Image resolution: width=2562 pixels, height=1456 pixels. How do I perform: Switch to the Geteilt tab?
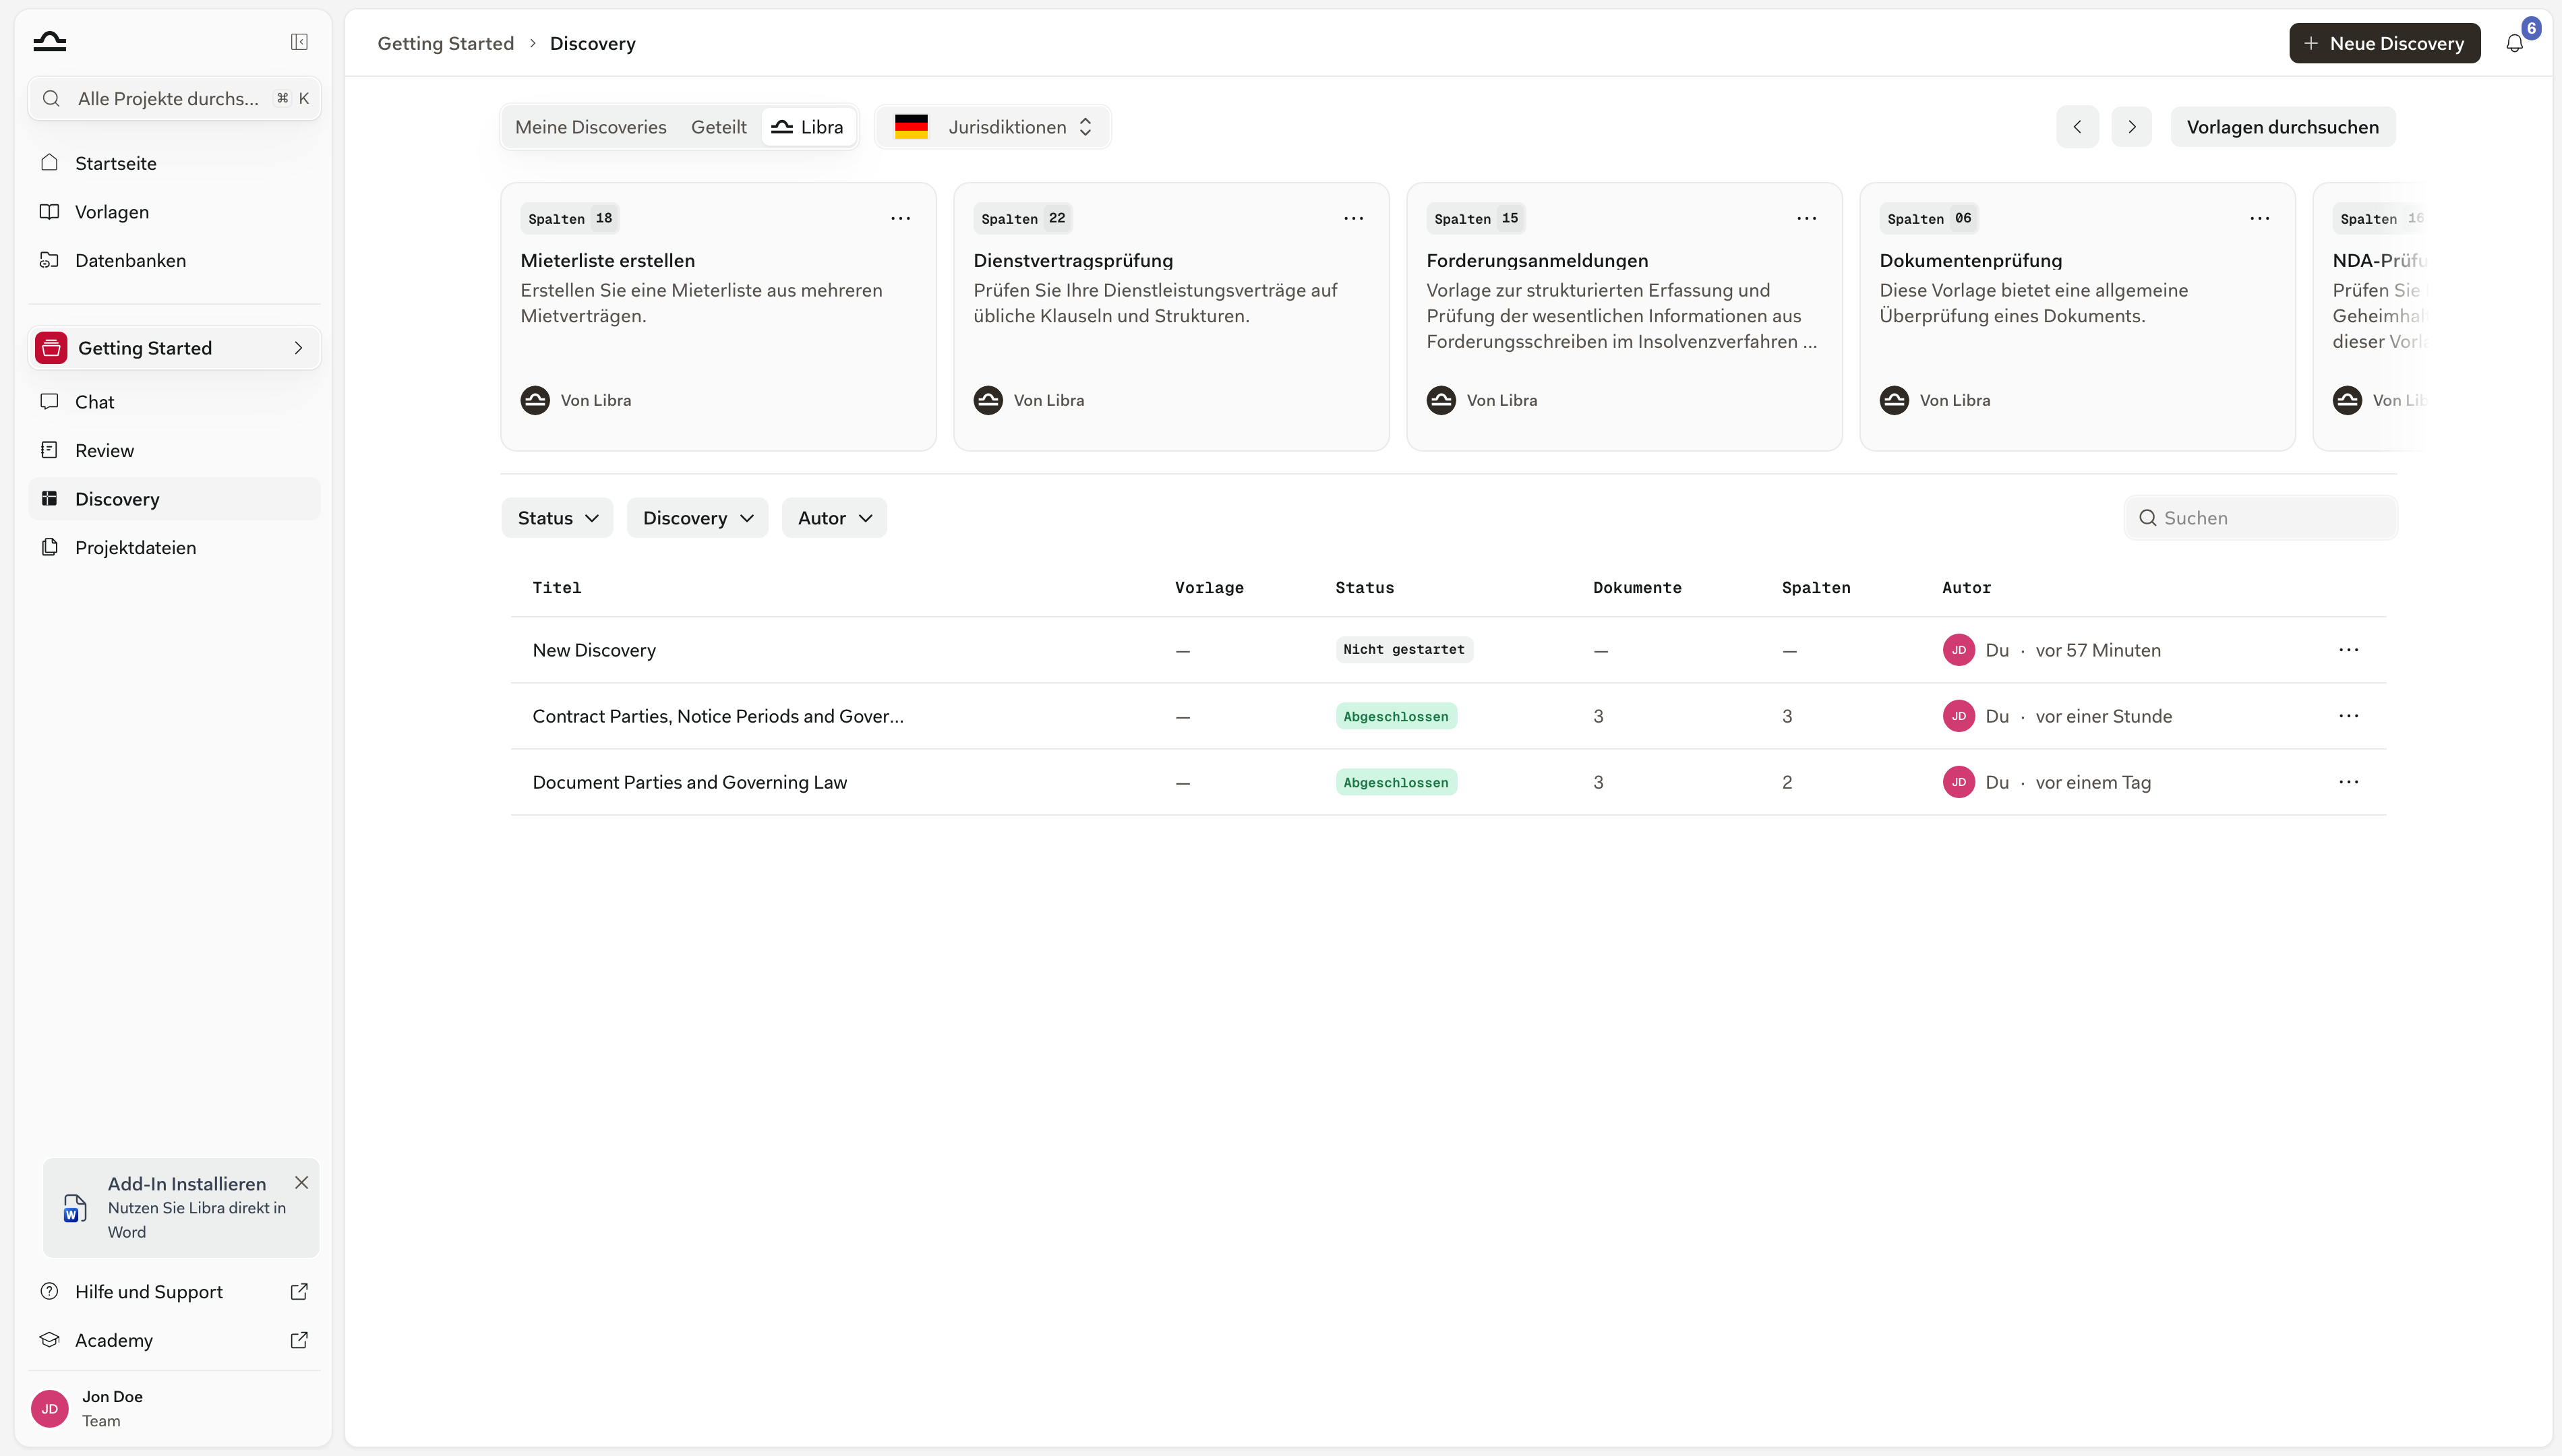click(718, 127)
